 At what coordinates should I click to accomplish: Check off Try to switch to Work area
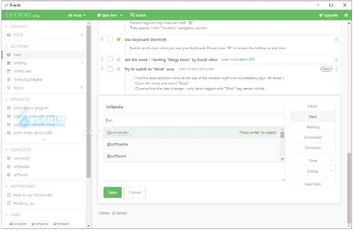pos(110,69)
